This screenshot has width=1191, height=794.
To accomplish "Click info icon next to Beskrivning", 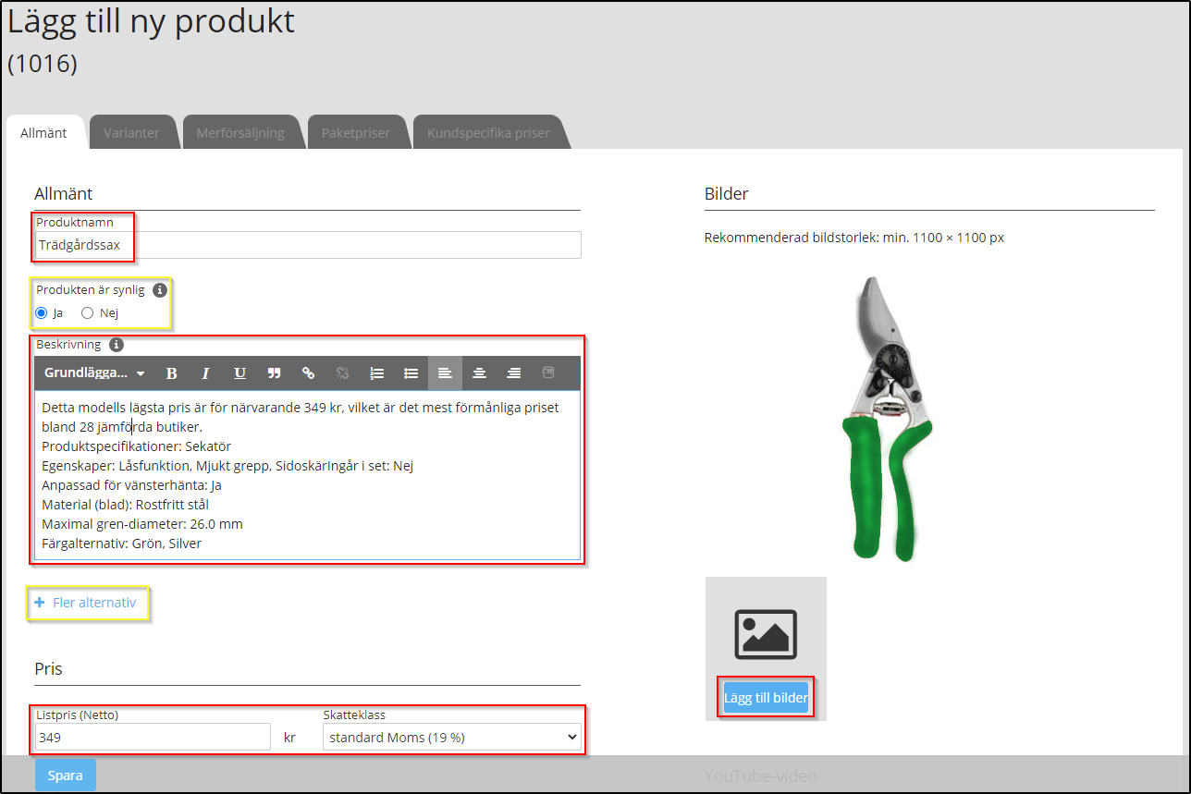I will [117, 345].
